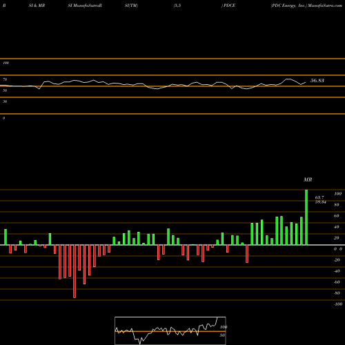Click the 'SI(TM)' header text
345x345 pixels.
131,6
